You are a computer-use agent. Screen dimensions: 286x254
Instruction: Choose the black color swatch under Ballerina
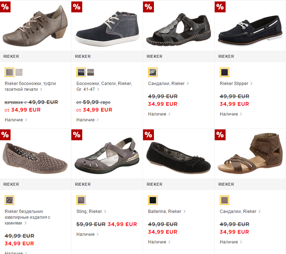pyautogui.click(x=153, y=200)
